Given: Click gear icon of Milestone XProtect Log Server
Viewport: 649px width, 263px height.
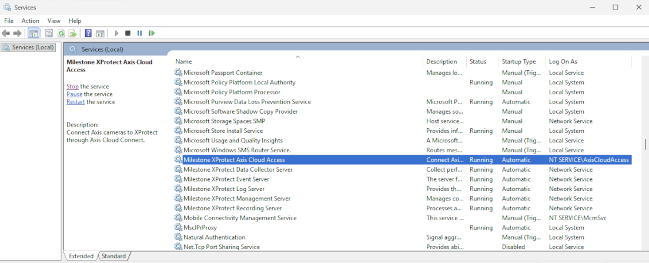Looking at the screenshot, I should [x=178, y=189].
